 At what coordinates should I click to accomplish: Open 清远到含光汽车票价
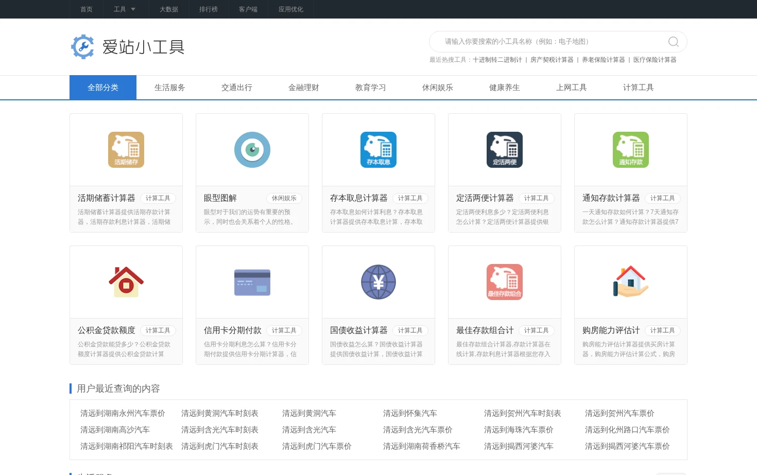(418, 430)
